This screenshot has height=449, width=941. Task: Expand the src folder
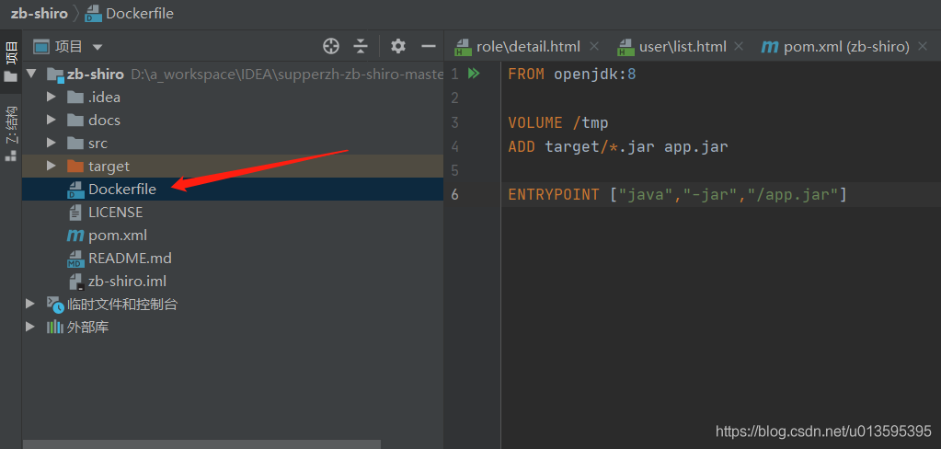52,144
